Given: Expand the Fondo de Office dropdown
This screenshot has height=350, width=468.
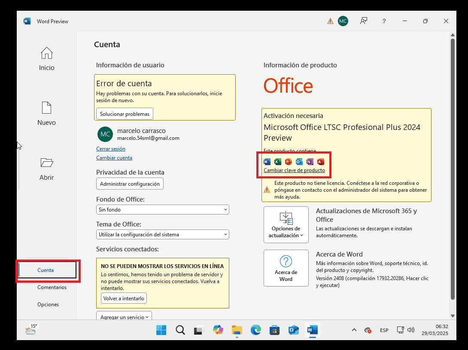Looking at the screenshot, I should click(162, 210).
